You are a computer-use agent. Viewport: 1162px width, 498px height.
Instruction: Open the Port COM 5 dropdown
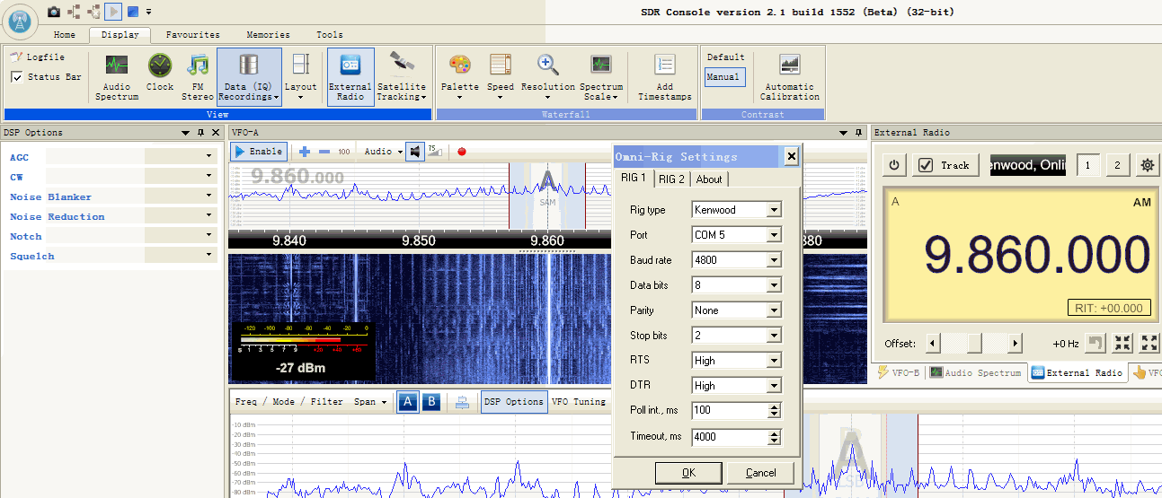773,235
